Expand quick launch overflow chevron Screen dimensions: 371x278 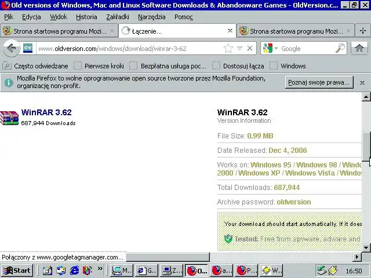click(x=100, y=268)
